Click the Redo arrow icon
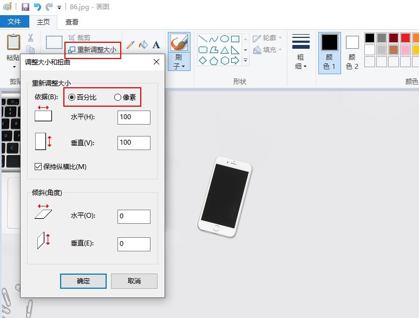Screen dimensions: 419x318 49,7
